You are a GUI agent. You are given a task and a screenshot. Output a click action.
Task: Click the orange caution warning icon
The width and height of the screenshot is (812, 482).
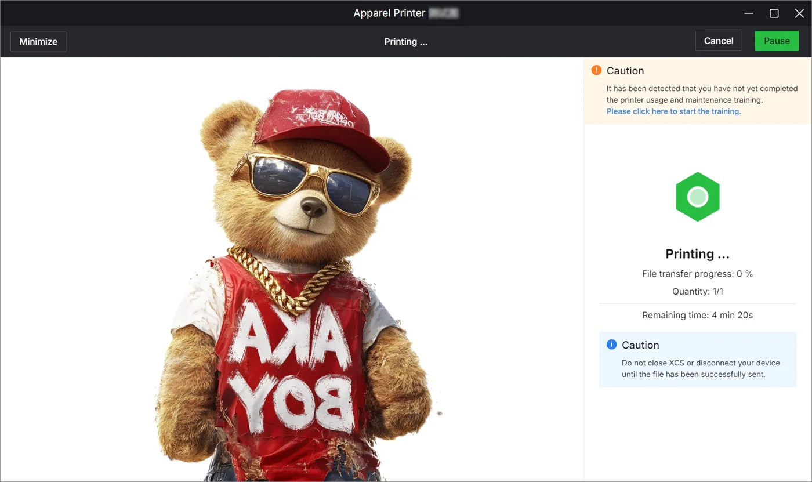[596, 70]
